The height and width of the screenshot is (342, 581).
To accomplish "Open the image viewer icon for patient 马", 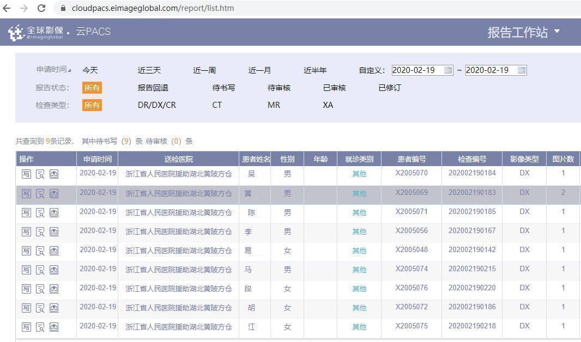I will click(x=54, y=270).
